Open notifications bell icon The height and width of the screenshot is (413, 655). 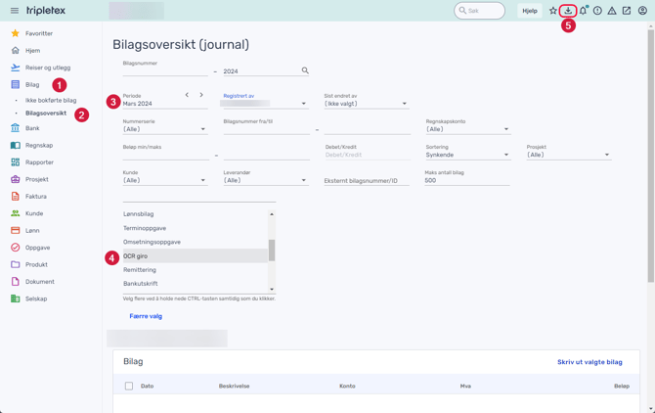[583, 11]
